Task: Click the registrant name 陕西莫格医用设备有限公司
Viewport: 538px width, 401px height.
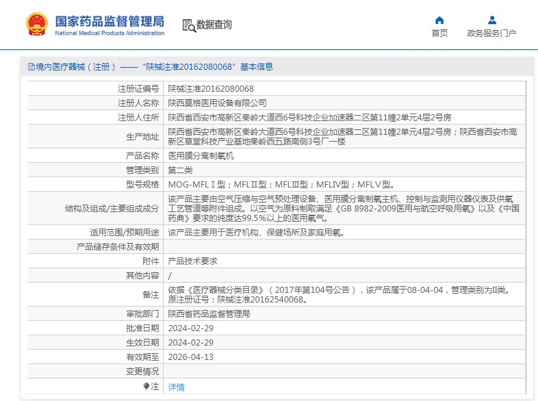Action: (x=218, y=103)
